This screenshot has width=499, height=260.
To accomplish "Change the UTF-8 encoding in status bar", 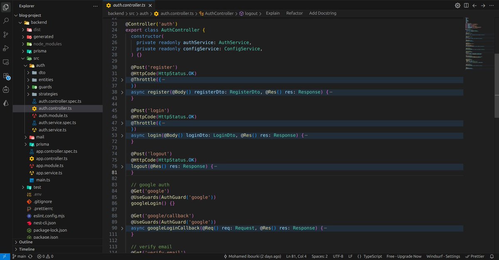I will tap(338, 256).
